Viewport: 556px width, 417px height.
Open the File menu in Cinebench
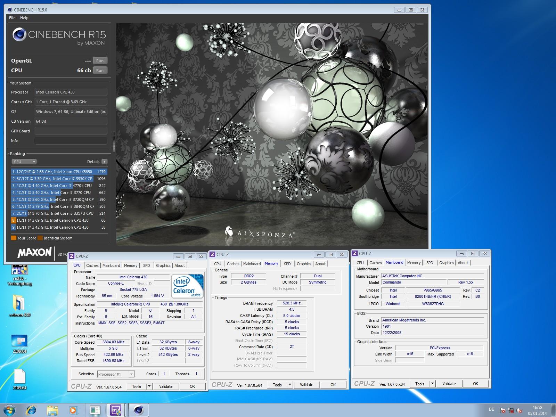point(12,18)
